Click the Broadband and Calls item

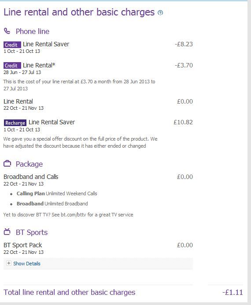31,177
